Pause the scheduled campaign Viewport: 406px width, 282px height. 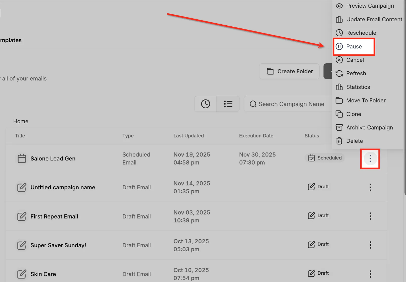pos(354,46)
